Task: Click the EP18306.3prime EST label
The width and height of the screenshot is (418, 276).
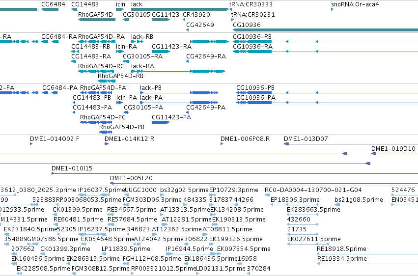Action: [x=295, y=200]
